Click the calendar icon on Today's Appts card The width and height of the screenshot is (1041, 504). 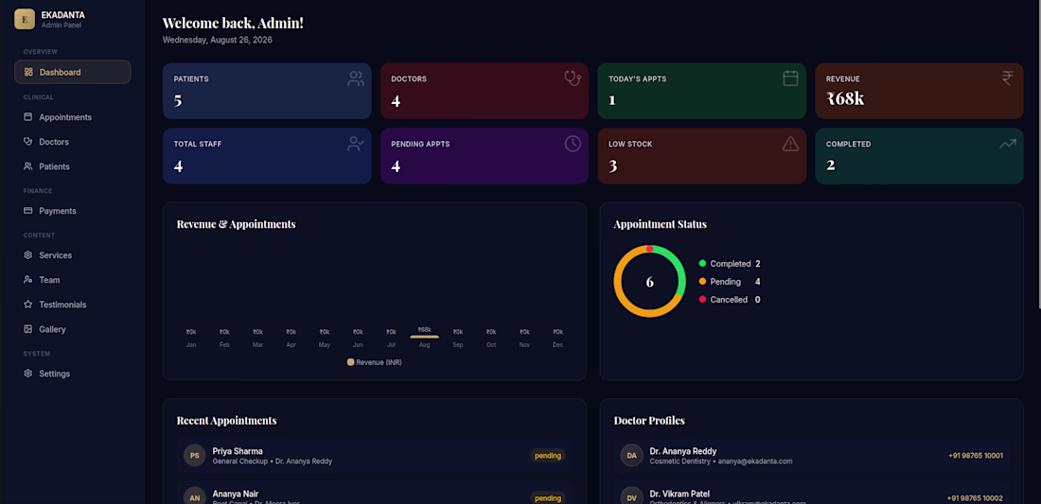click(x=790, y=78)
